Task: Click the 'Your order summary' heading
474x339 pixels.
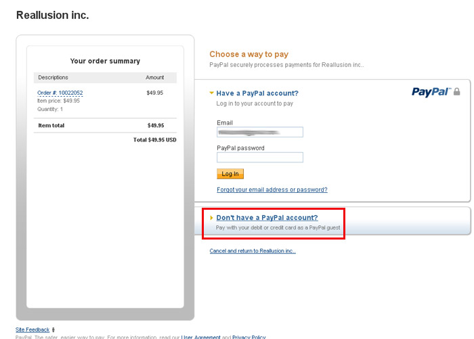Action: (105, 61)
